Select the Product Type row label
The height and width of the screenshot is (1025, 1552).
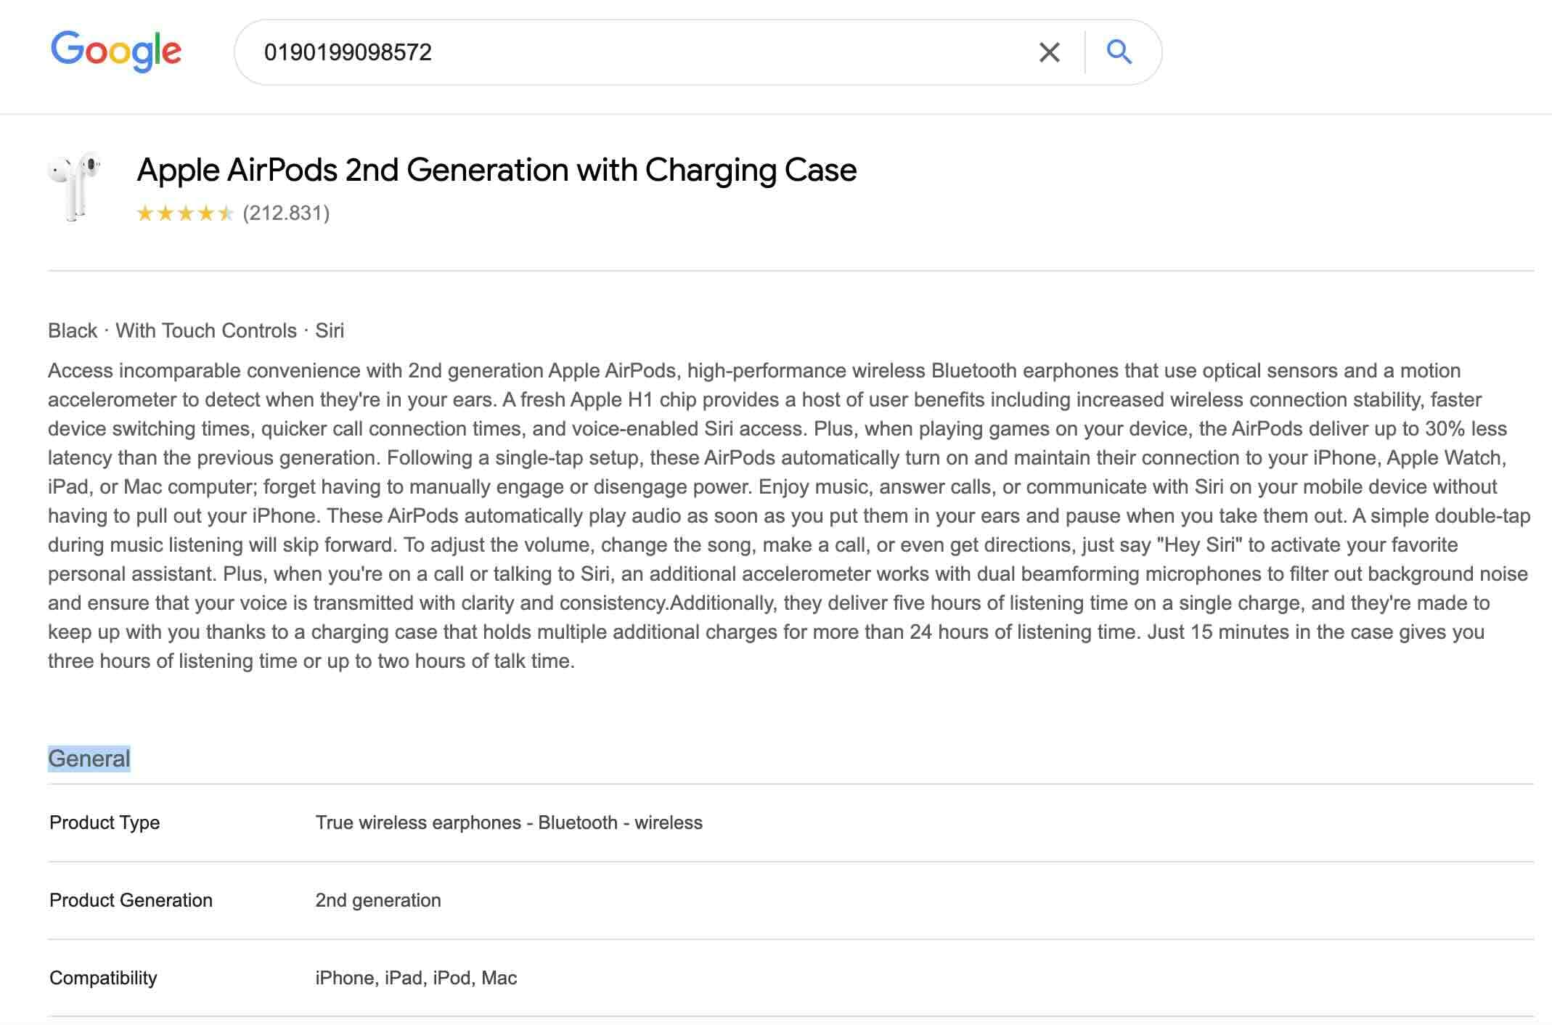105,822
